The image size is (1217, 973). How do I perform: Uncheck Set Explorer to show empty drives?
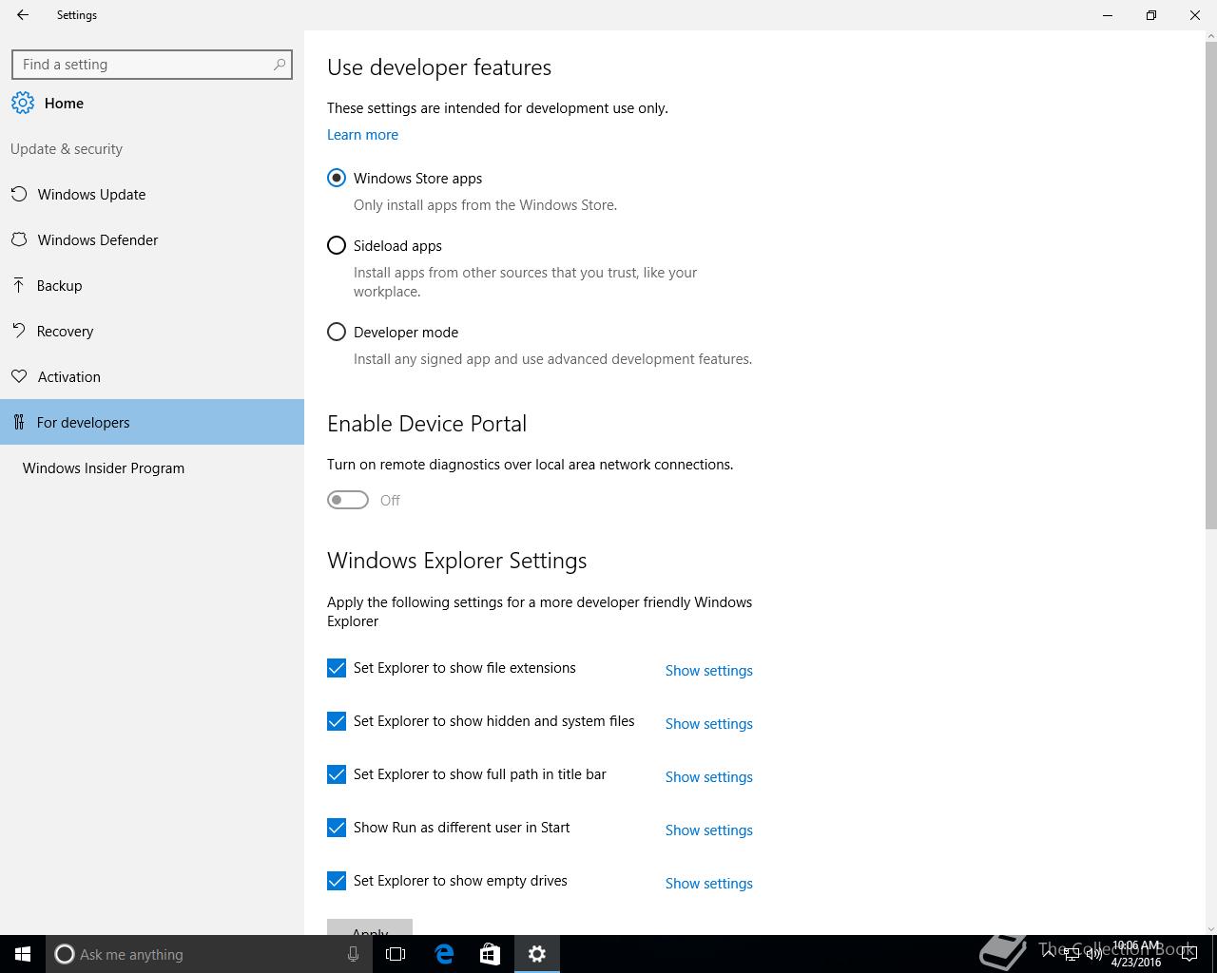click(337, 881)
